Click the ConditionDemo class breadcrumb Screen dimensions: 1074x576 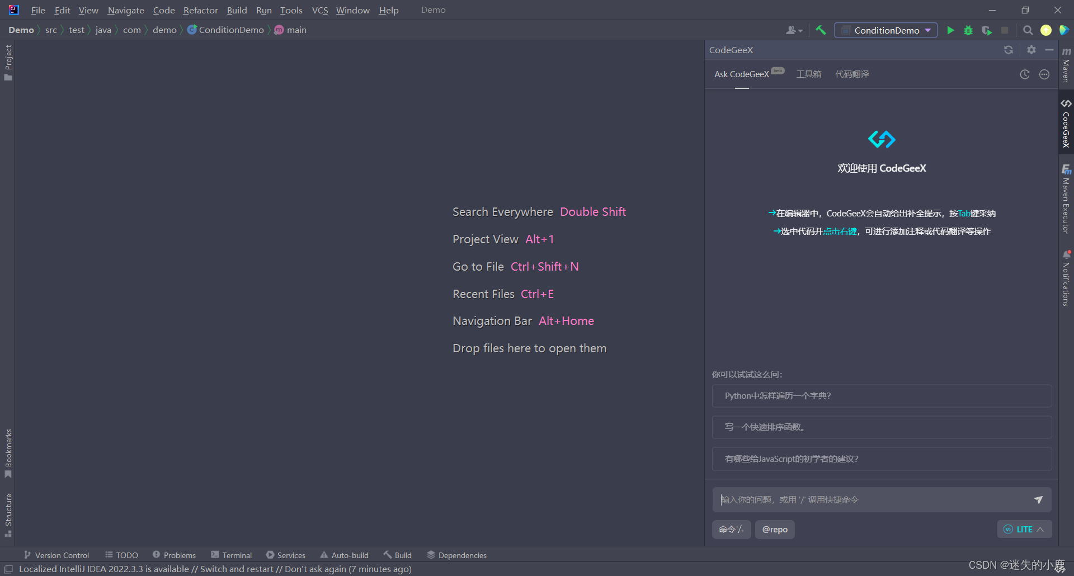click(225, 30)
